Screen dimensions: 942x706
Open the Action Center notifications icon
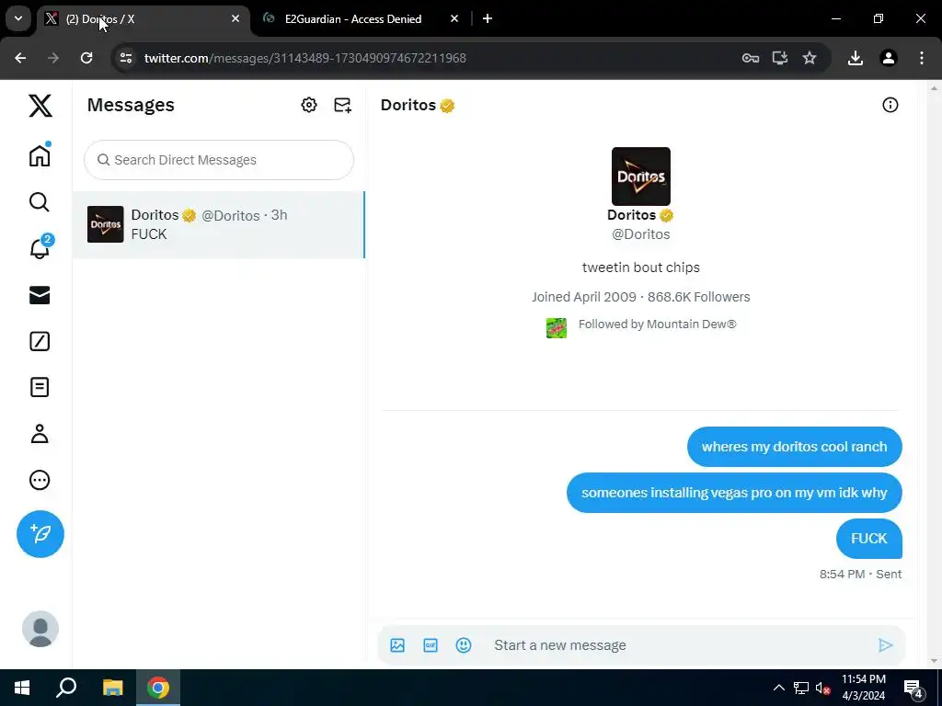click(x=913, y=689)
